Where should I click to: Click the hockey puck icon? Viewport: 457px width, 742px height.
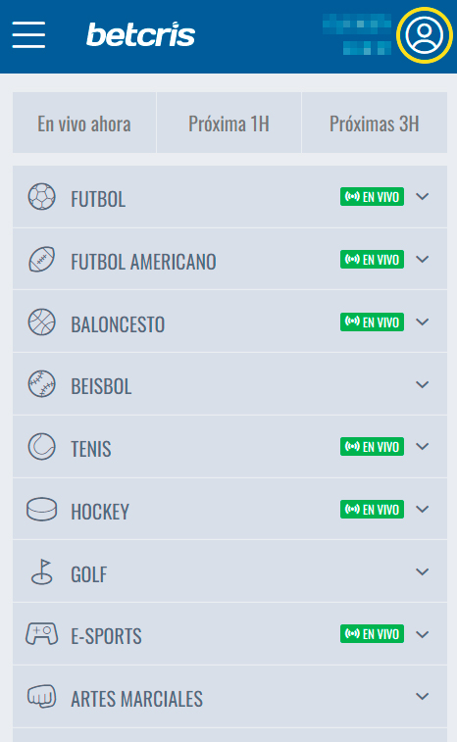pyautogui.click(x=41, y=509)
